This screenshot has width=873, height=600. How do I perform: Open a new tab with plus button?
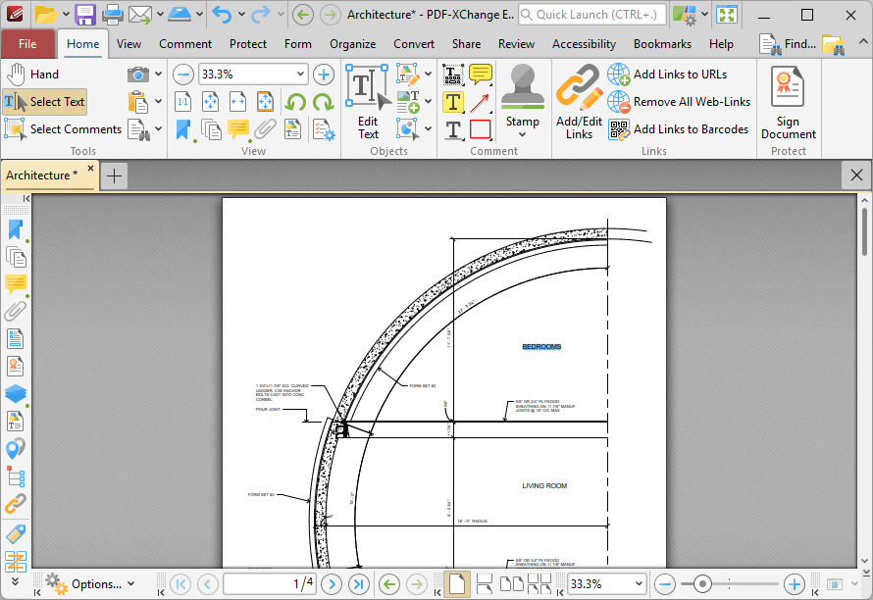(114, 175)
